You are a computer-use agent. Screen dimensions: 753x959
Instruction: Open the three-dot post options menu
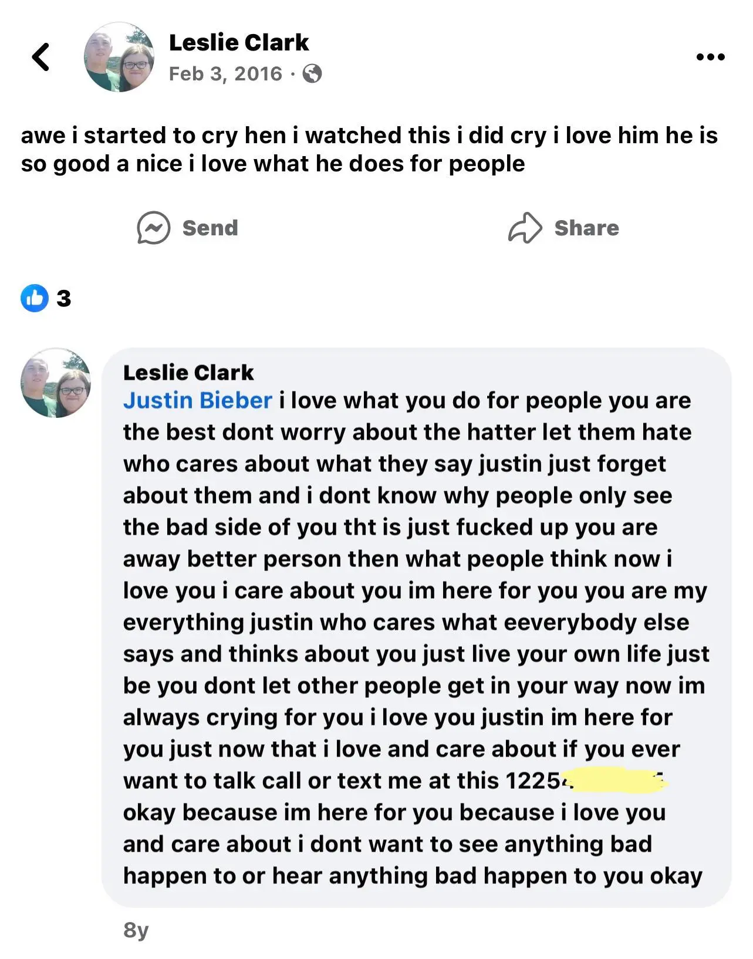click(x=710, y=57)
